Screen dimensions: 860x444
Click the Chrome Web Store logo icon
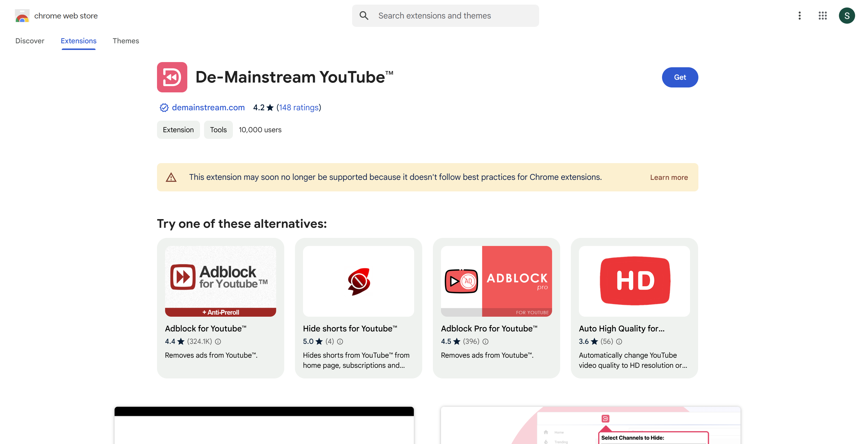point(22,16)
